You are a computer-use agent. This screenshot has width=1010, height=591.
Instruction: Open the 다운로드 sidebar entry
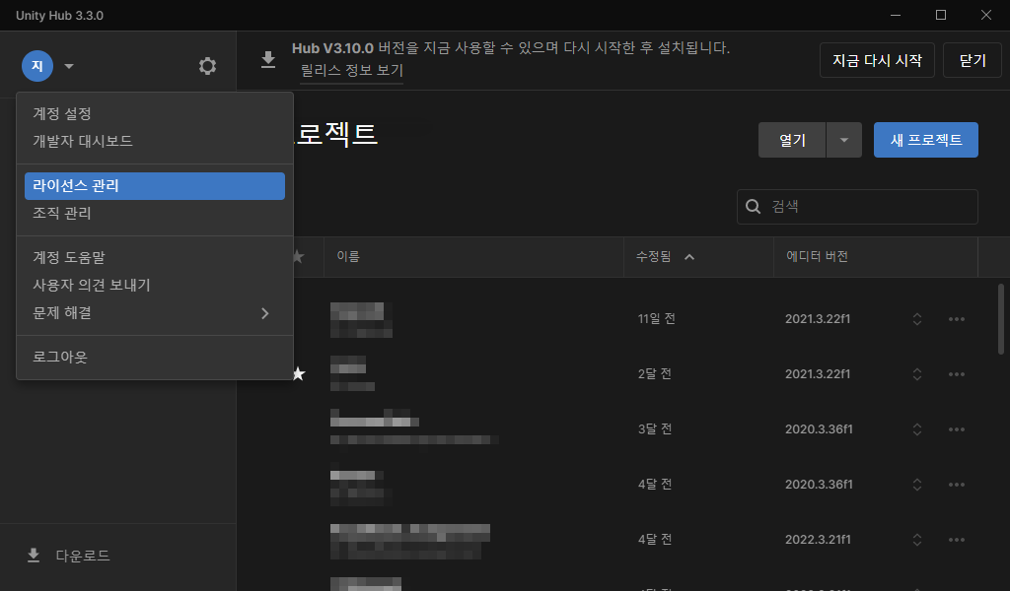point(118,555)
